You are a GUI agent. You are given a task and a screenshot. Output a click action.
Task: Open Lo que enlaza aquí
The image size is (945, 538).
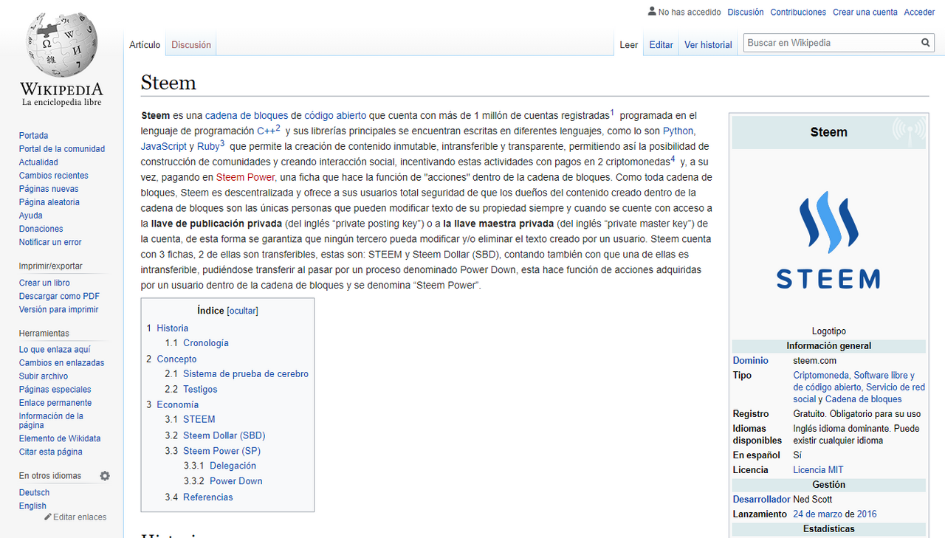(x=55, y=349)
